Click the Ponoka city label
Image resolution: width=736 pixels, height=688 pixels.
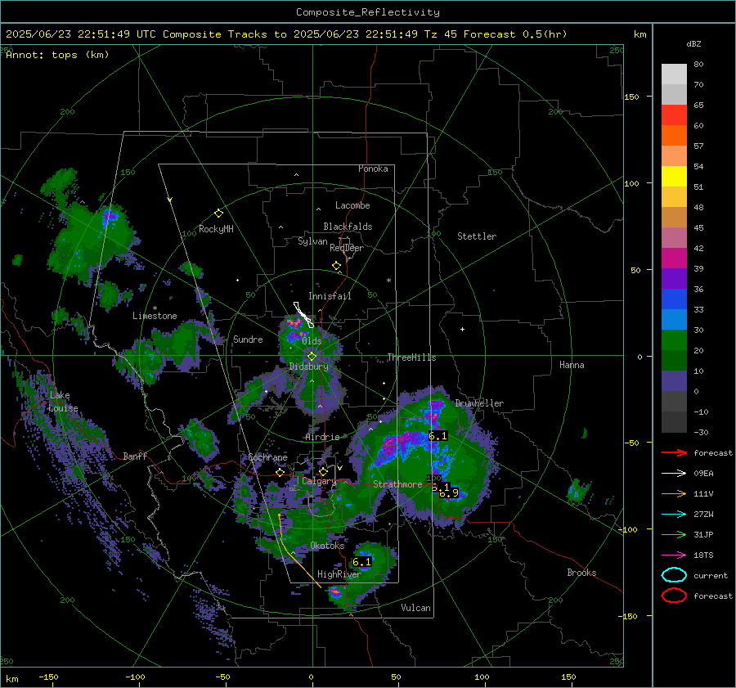[373, 169]
